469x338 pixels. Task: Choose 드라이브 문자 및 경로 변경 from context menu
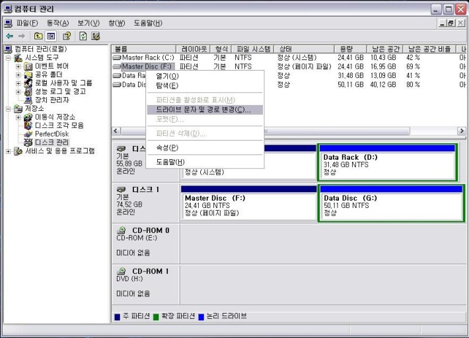click(x=203, y=110)
